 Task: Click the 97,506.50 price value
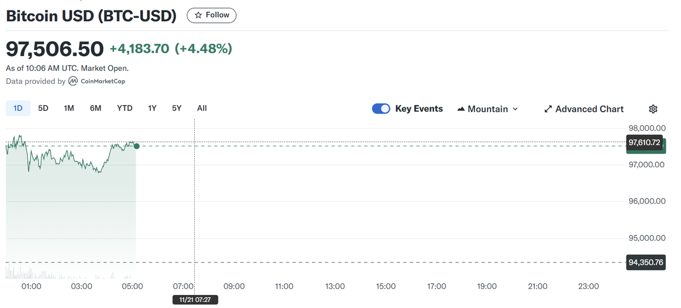[55, 49]
